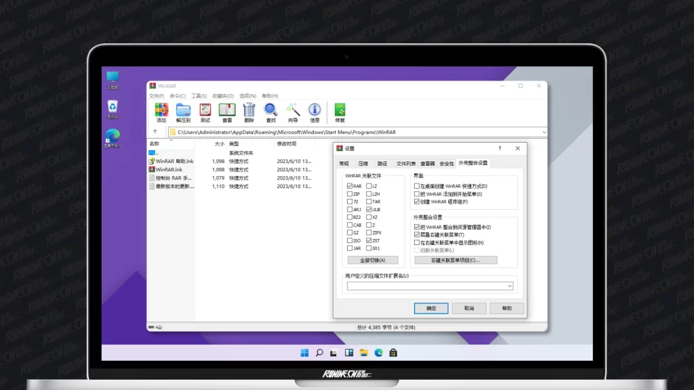The width and height of the screenshot is (694, 390).
Task: Click the 查找 (Find) magnifier icon
Action: pyautogui.click(x=271, y=112)
